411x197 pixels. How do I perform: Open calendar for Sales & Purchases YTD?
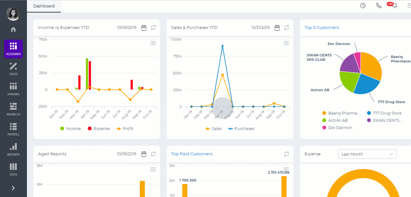277,28
